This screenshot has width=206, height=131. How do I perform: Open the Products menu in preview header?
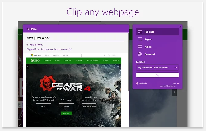[56, 55]
